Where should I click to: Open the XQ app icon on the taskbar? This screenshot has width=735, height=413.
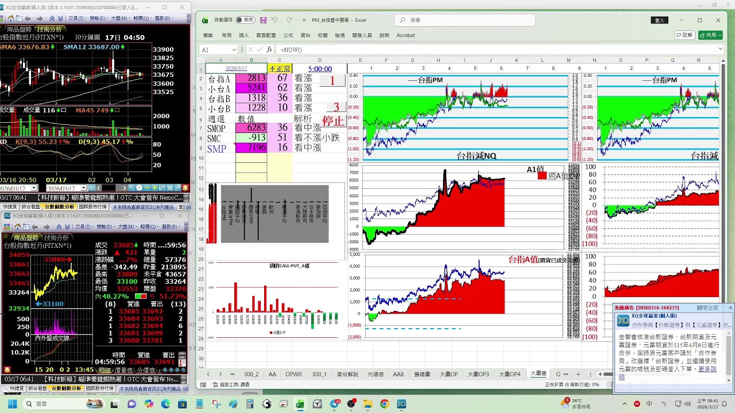coord(401,404)
